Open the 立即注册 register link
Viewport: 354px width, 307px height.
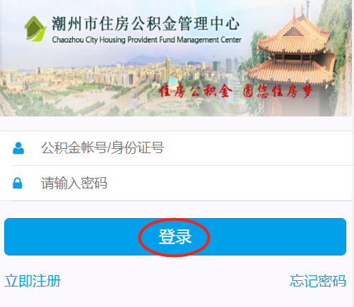point(33,281)
